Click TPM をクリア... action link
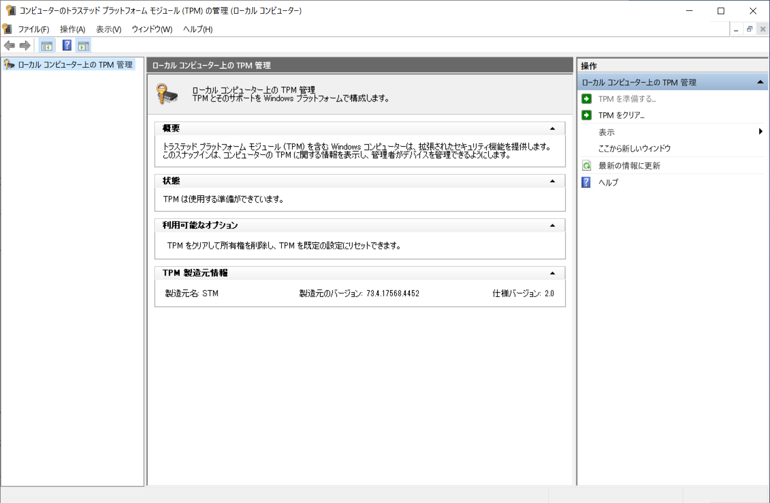 [x=621, y=115]
